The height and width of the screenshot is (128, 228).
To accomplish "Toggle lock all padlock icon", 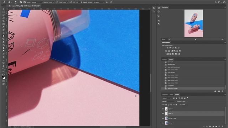I will 176,105.
